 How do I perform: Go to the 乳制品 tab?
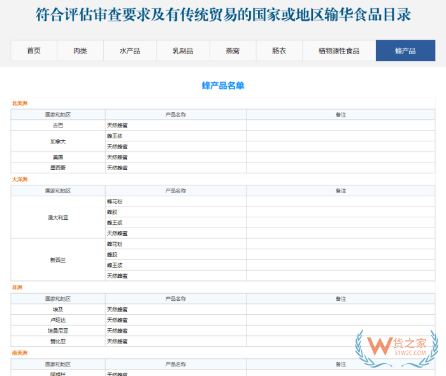click(183, 50)
